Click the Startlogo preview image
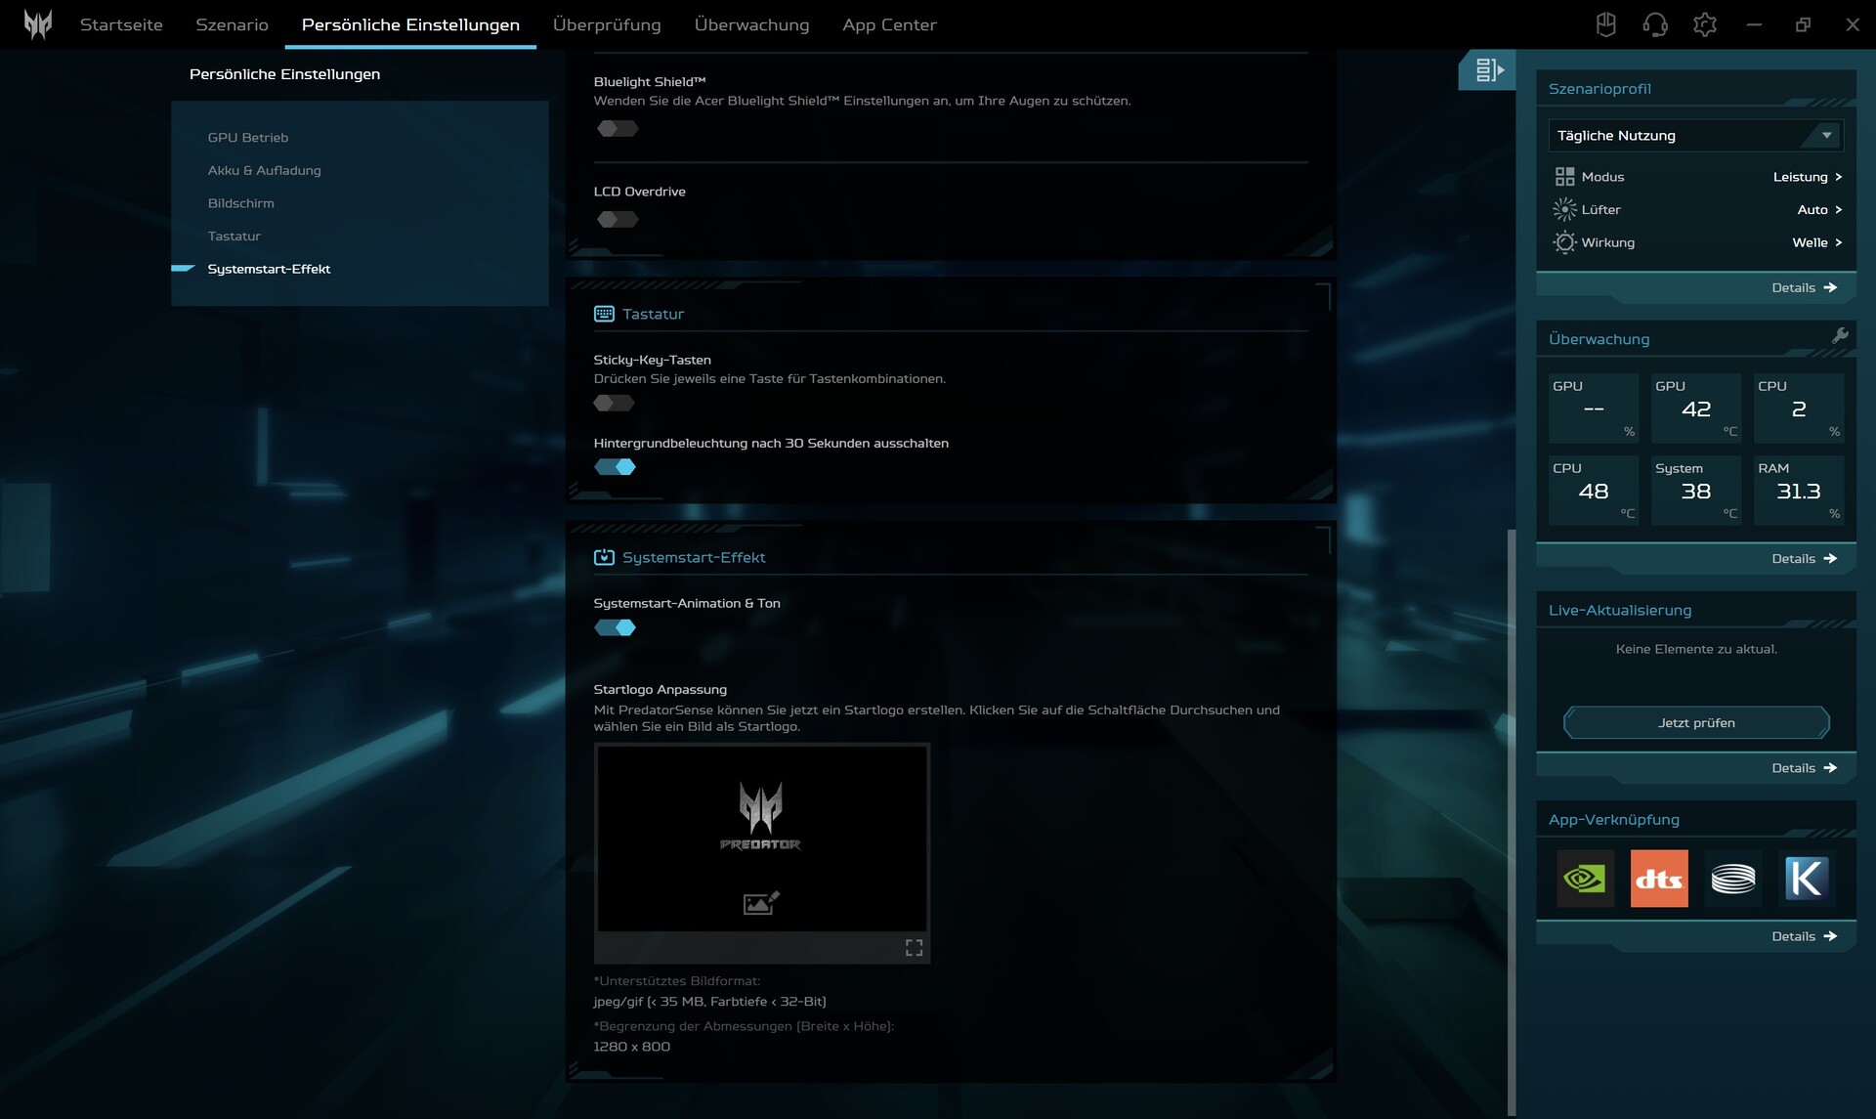Viewport: 1876px width, 1119px height. click(761, 839)
